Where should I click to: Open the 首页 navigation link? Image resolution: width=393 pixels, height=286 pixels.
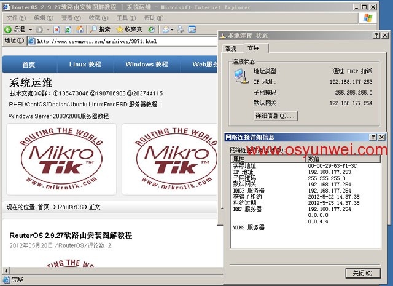[29, 65]
